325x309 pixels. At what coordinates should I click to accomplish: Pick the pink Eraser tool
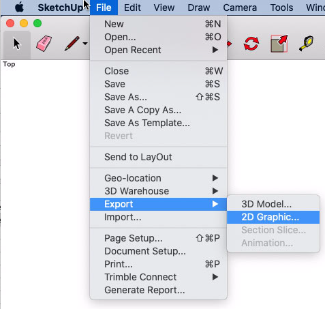point(44,43)
